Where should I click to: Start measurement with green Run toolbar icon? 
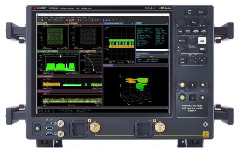[x=39, y=20]
